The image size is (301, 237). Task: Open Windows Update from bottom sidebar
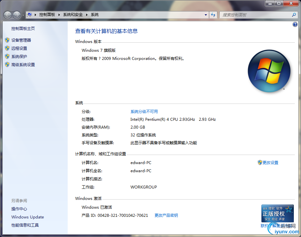(27, 217)
